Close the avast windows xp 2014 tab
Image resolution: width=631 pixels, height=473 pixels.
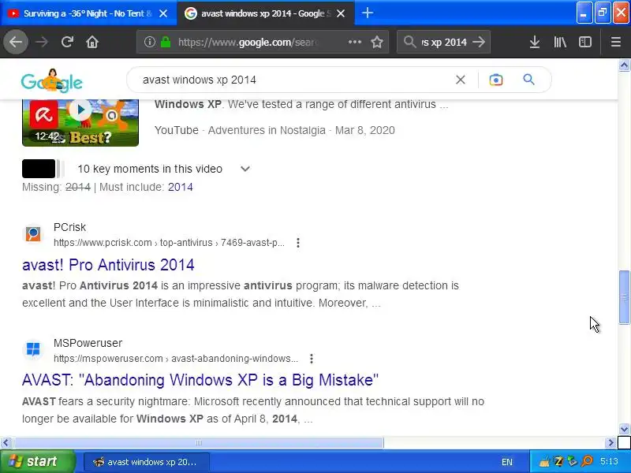[x=341, y=13]
